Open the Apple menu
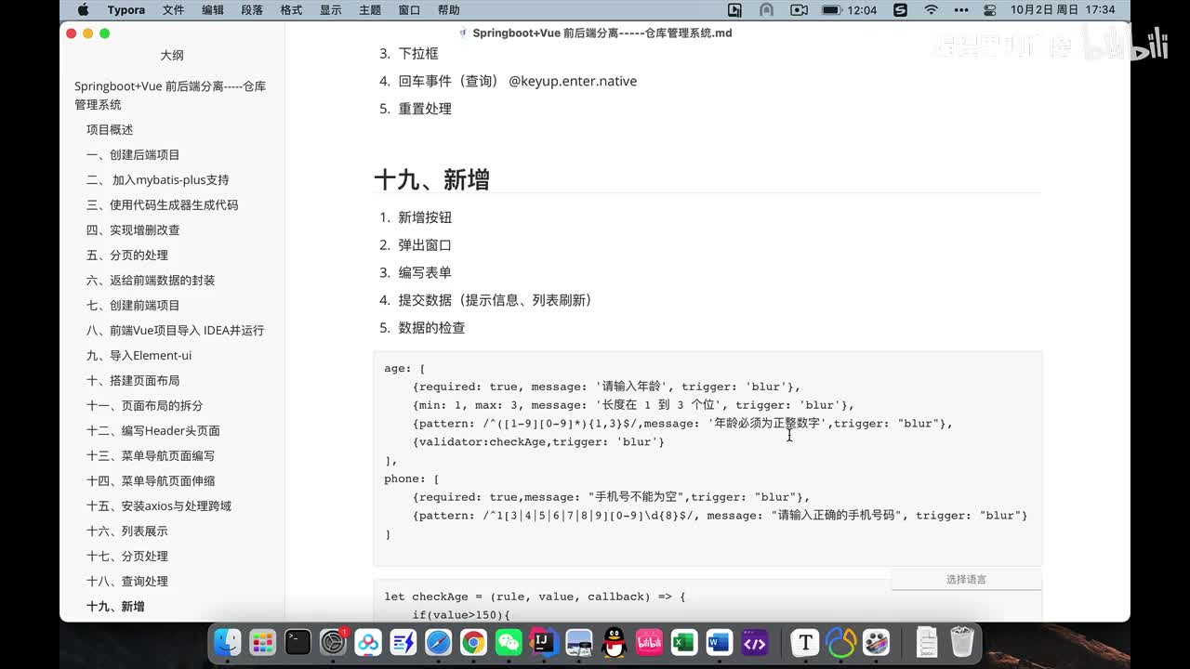The image size is (1190, 669). (83, 10)
